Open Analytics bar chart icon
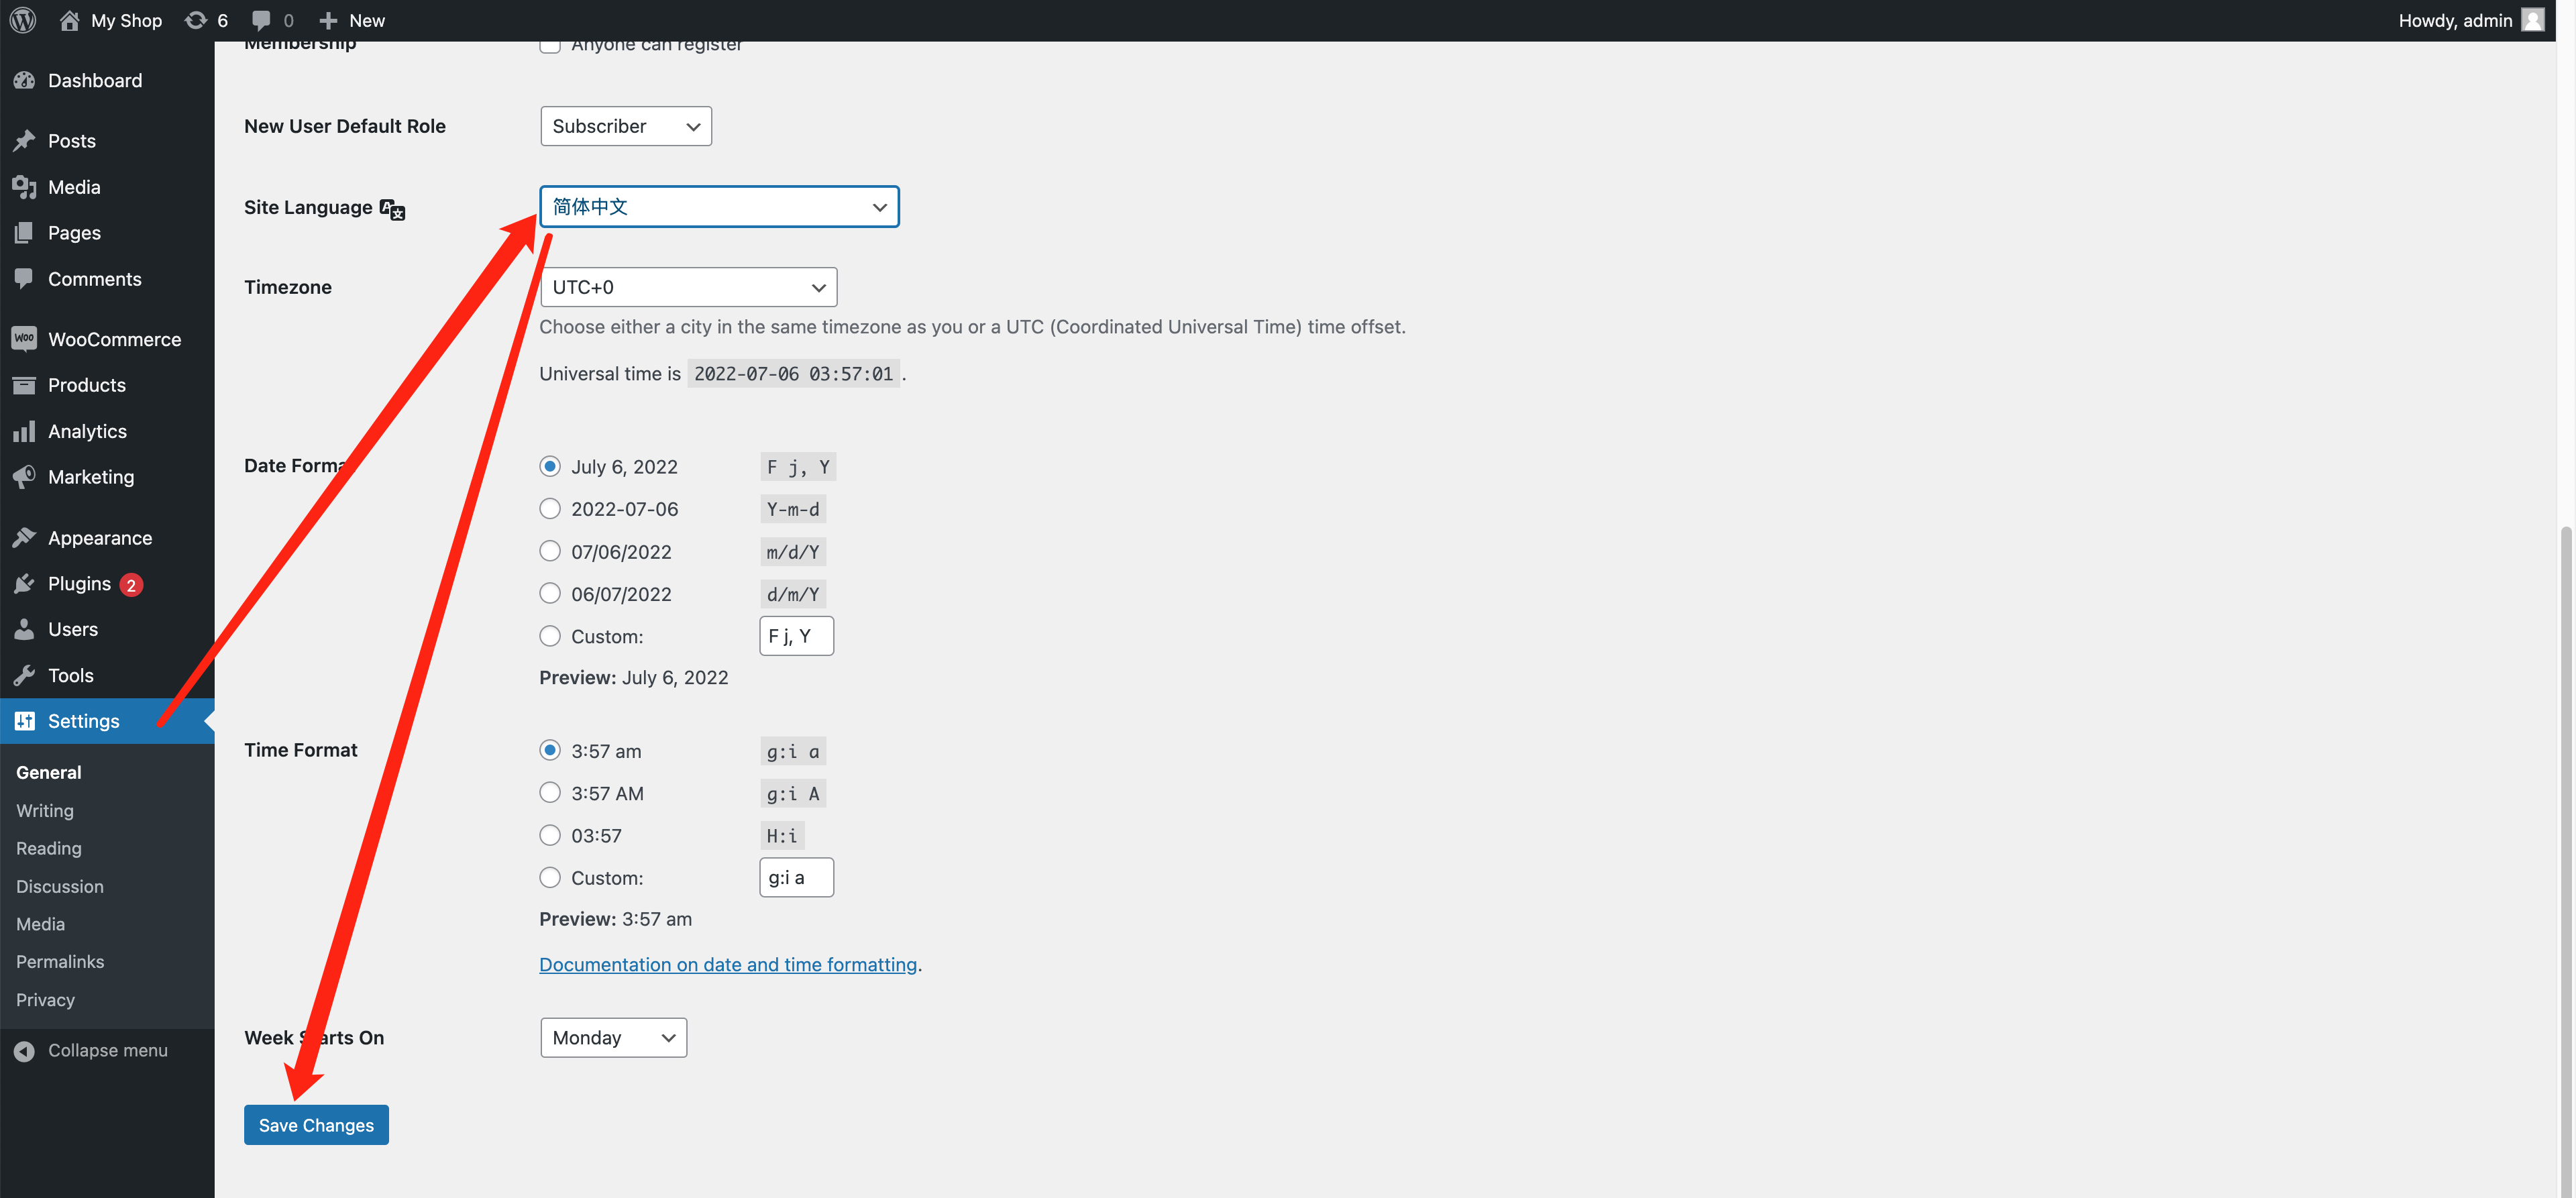 coord(24,431)
